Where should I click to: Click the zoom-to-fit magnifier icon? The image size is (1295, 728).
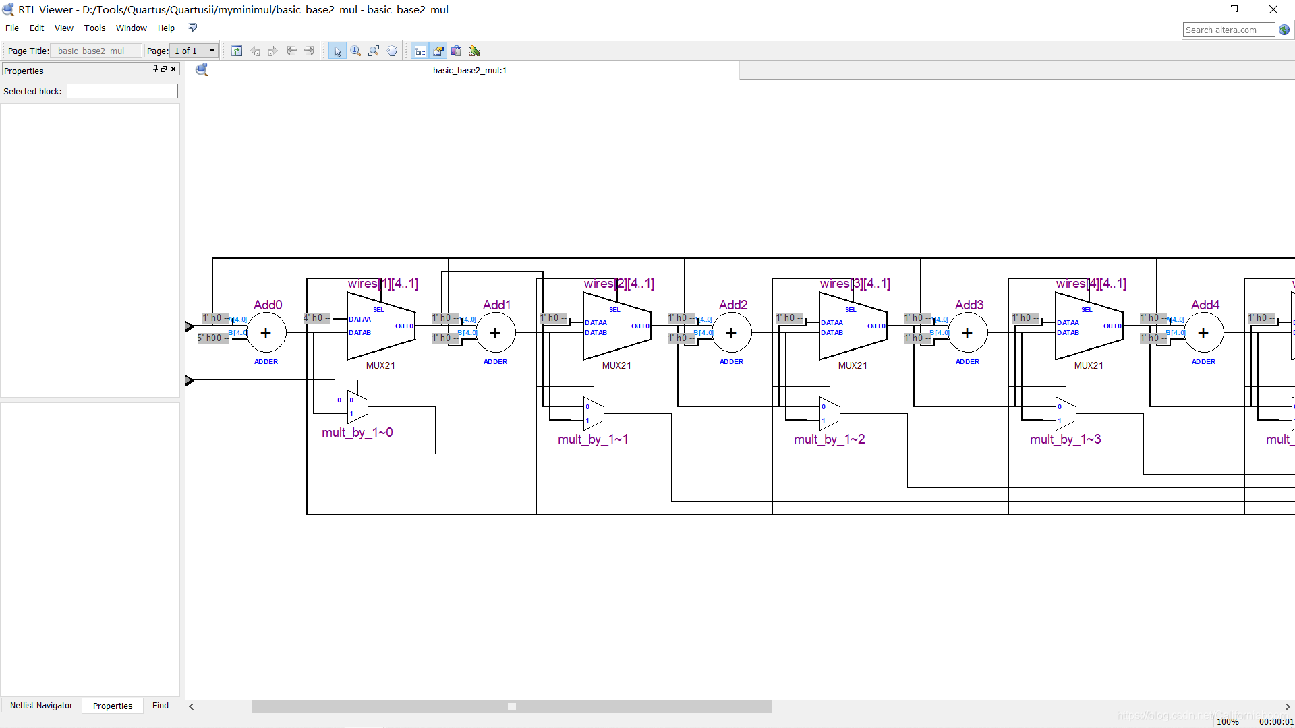tap(374, 51)
